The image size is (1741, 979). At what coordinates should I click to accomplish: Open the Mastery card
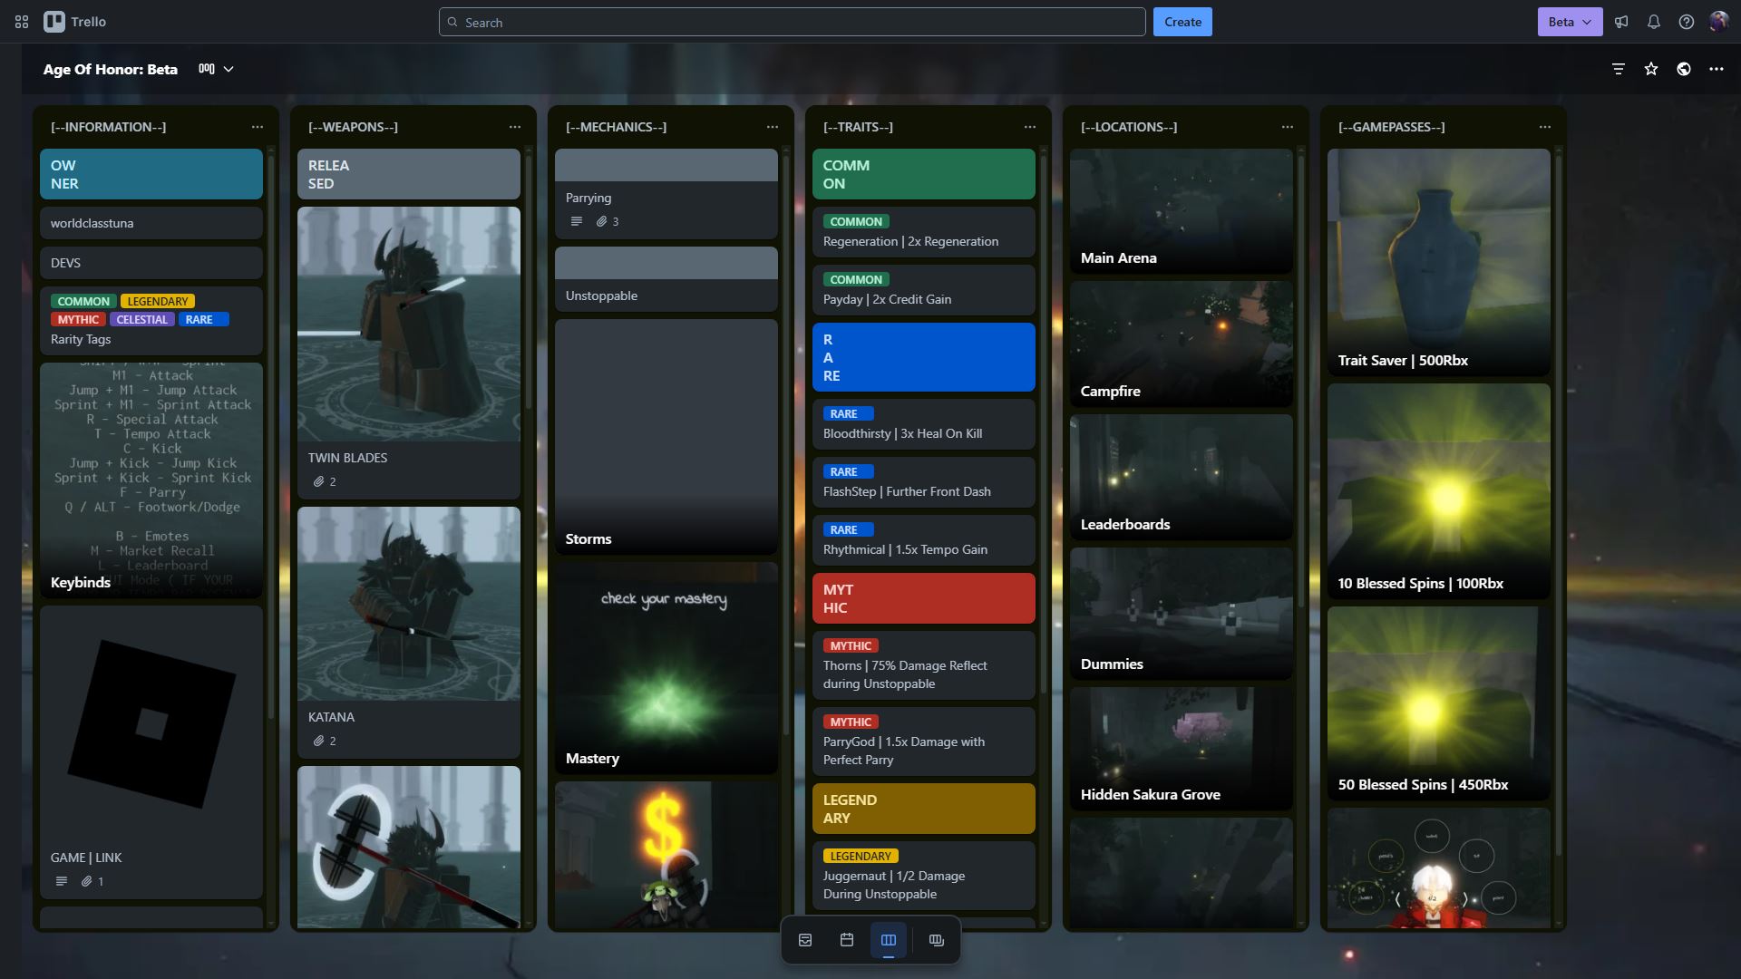(x=666, y=668)
